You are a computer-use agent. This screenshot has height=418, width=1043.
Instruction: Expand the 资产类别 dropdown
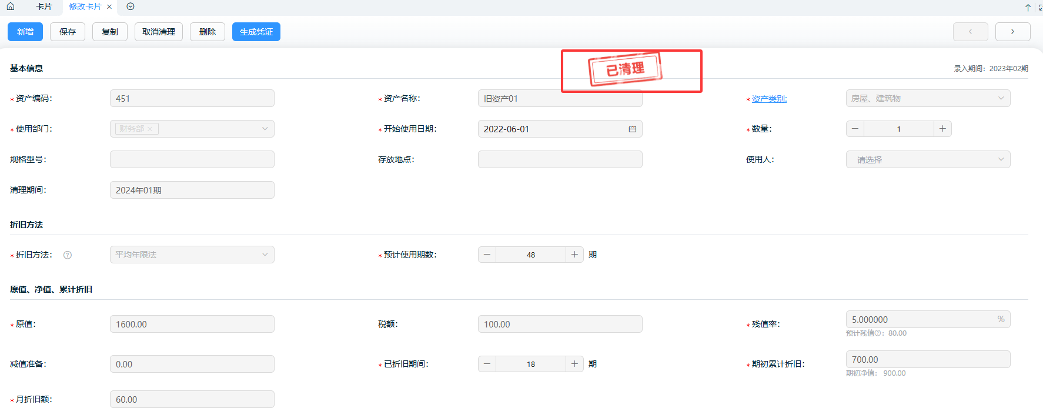point(1001,98)
